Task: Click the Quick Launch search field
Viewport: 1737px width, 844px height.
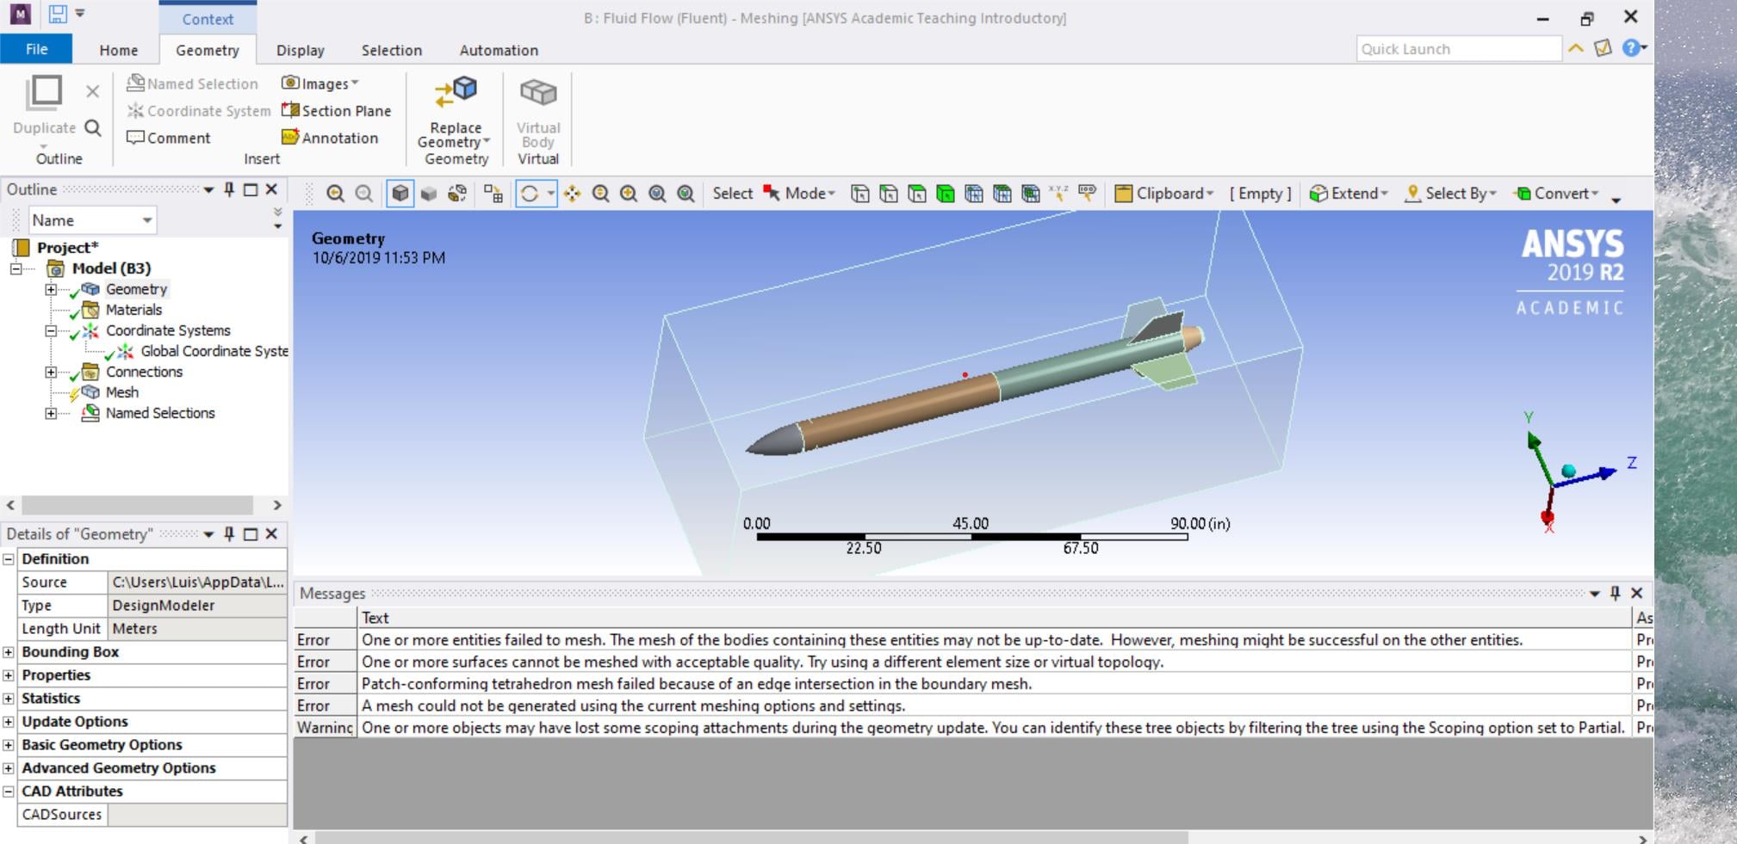Action: [1460, 49]
